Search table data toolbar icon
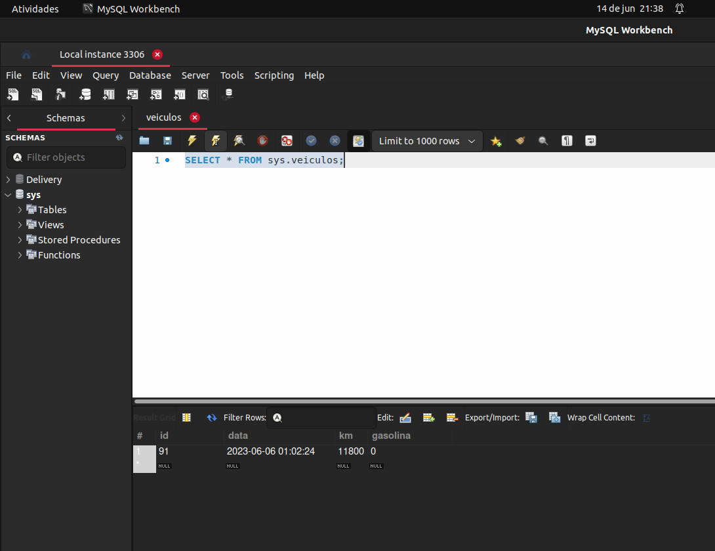 click(x=203, y=94)
